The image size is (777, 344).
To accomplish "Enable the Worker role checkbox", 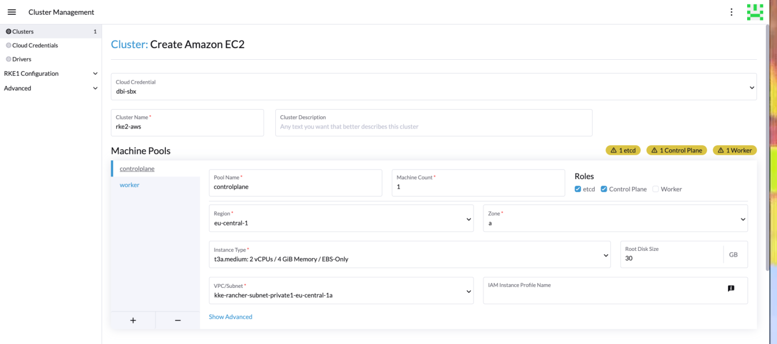I will [x=656, y=189].
